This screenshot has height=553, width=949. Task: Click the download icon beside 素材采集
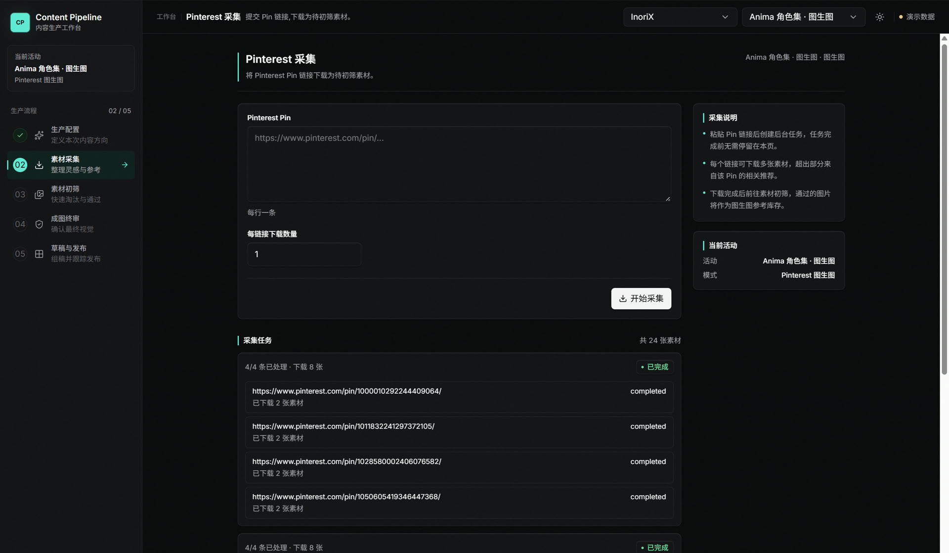tap(39, 165)
